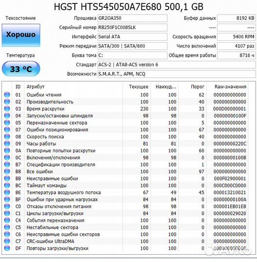Click the Температура label
The width and height of the screenshot is (257, 262).
coord(20,55)
